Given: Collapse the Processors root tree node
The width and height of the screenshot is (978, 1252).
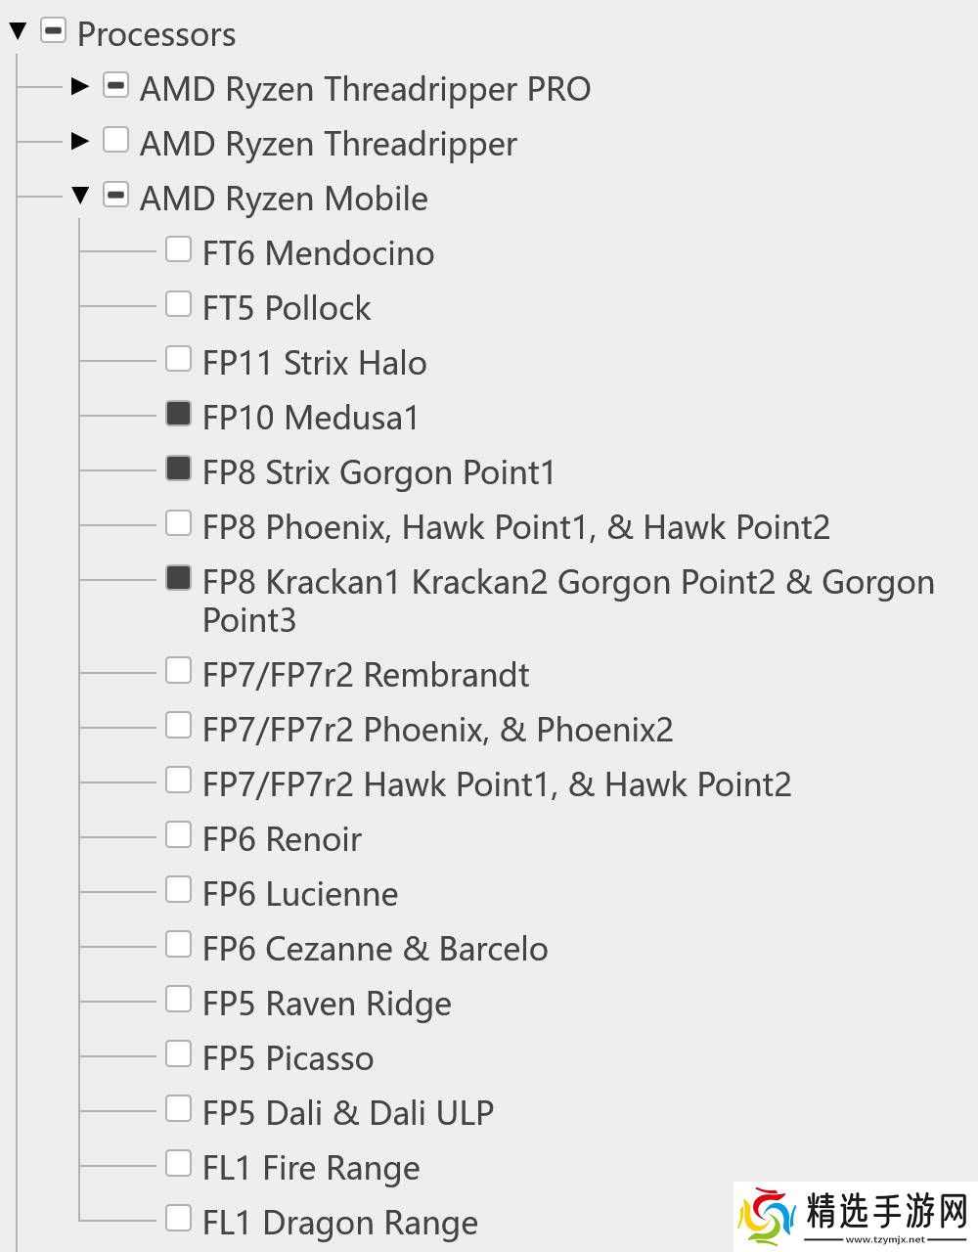Looking at the screenshot, I should point(18,32).
